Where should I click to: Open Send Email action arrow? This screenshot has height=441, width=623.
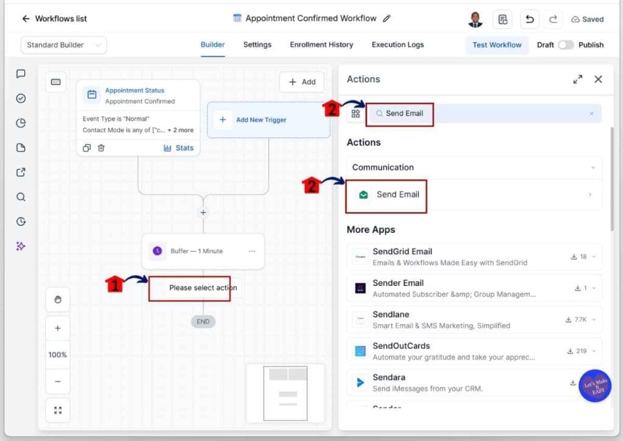pyautogui.click(x=590, y=195)
